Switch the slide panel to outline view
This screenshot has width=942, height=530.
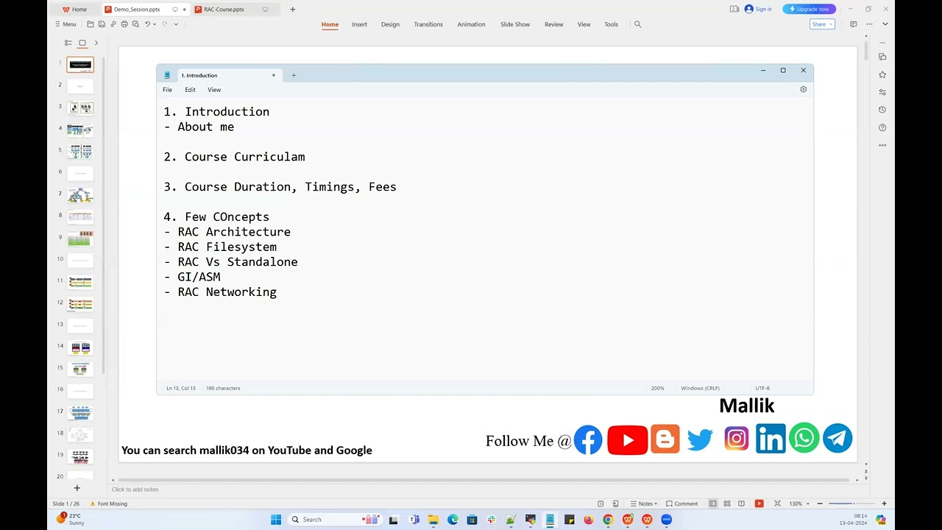tap(68, 43)
